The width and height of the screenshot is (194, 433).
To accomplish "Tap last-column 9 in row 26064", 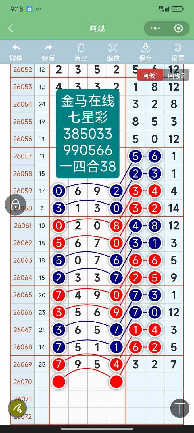I will point(174,278).
